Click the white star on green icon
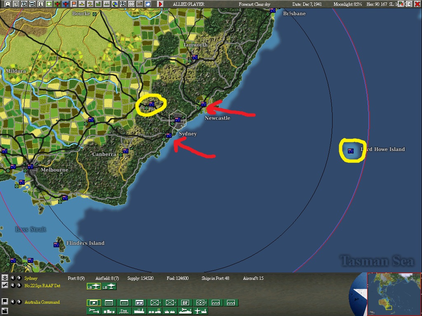The height and width of the screenshot is (316, 422). point(49,4)
